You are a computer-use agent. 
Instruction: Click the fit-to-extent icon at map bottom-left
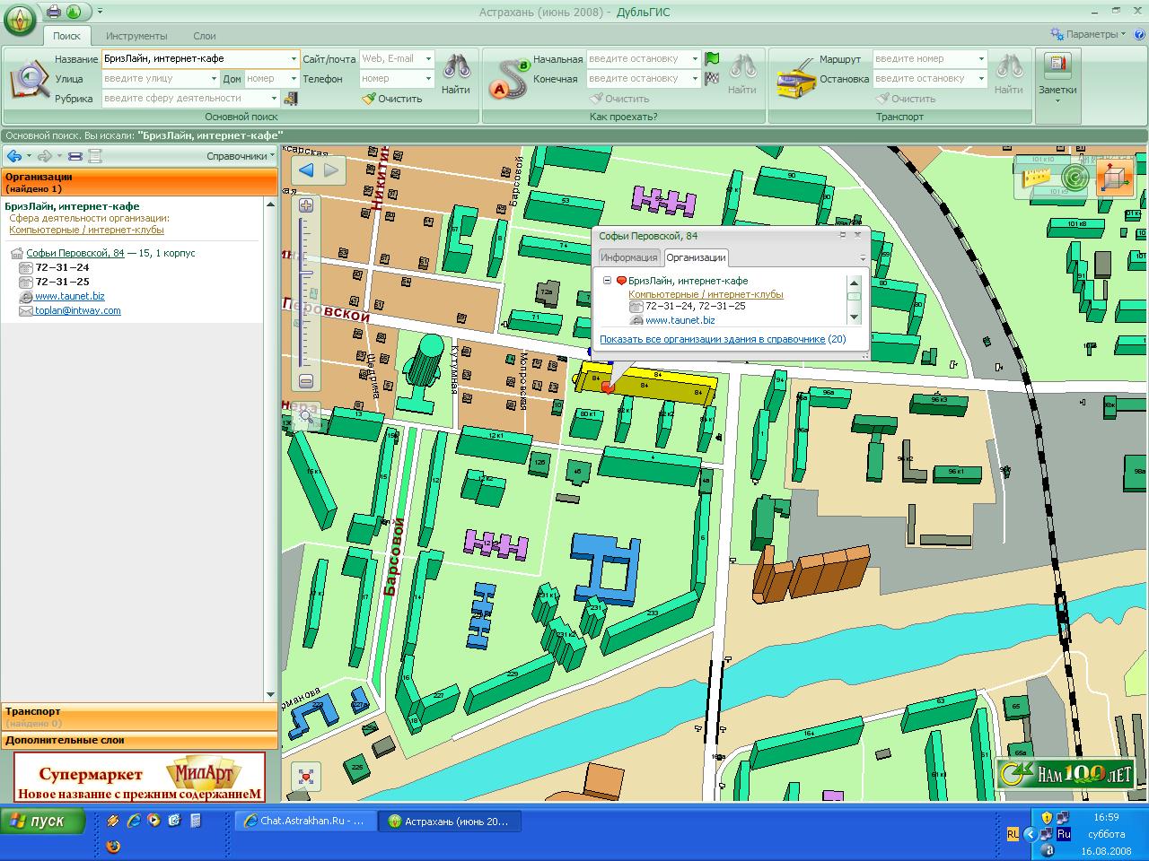tap(306, 777)
